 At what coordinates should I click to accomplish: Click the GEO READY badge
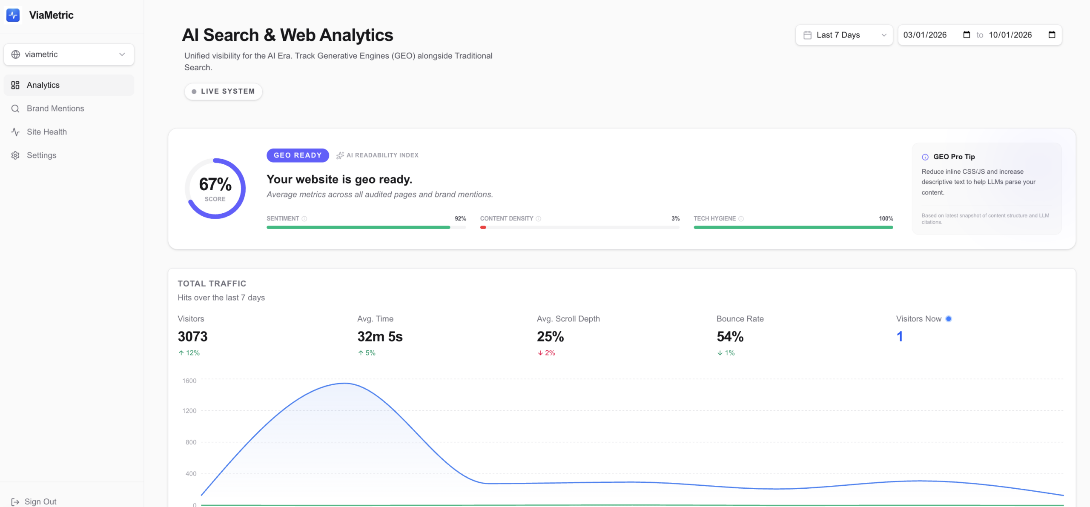point(298,155)
